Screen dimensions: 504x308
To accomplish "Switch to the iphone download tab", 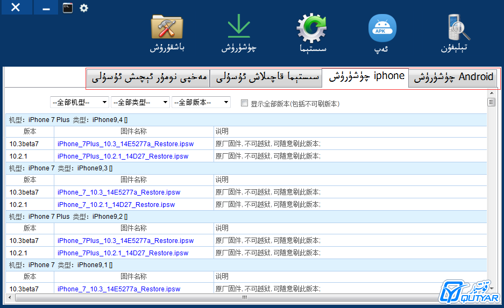I will (365, 77).
